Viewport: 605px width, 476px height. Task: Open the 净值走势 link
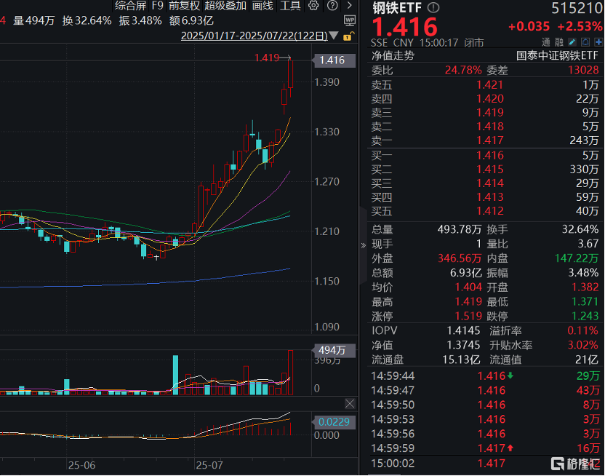[x=393, y=55]
